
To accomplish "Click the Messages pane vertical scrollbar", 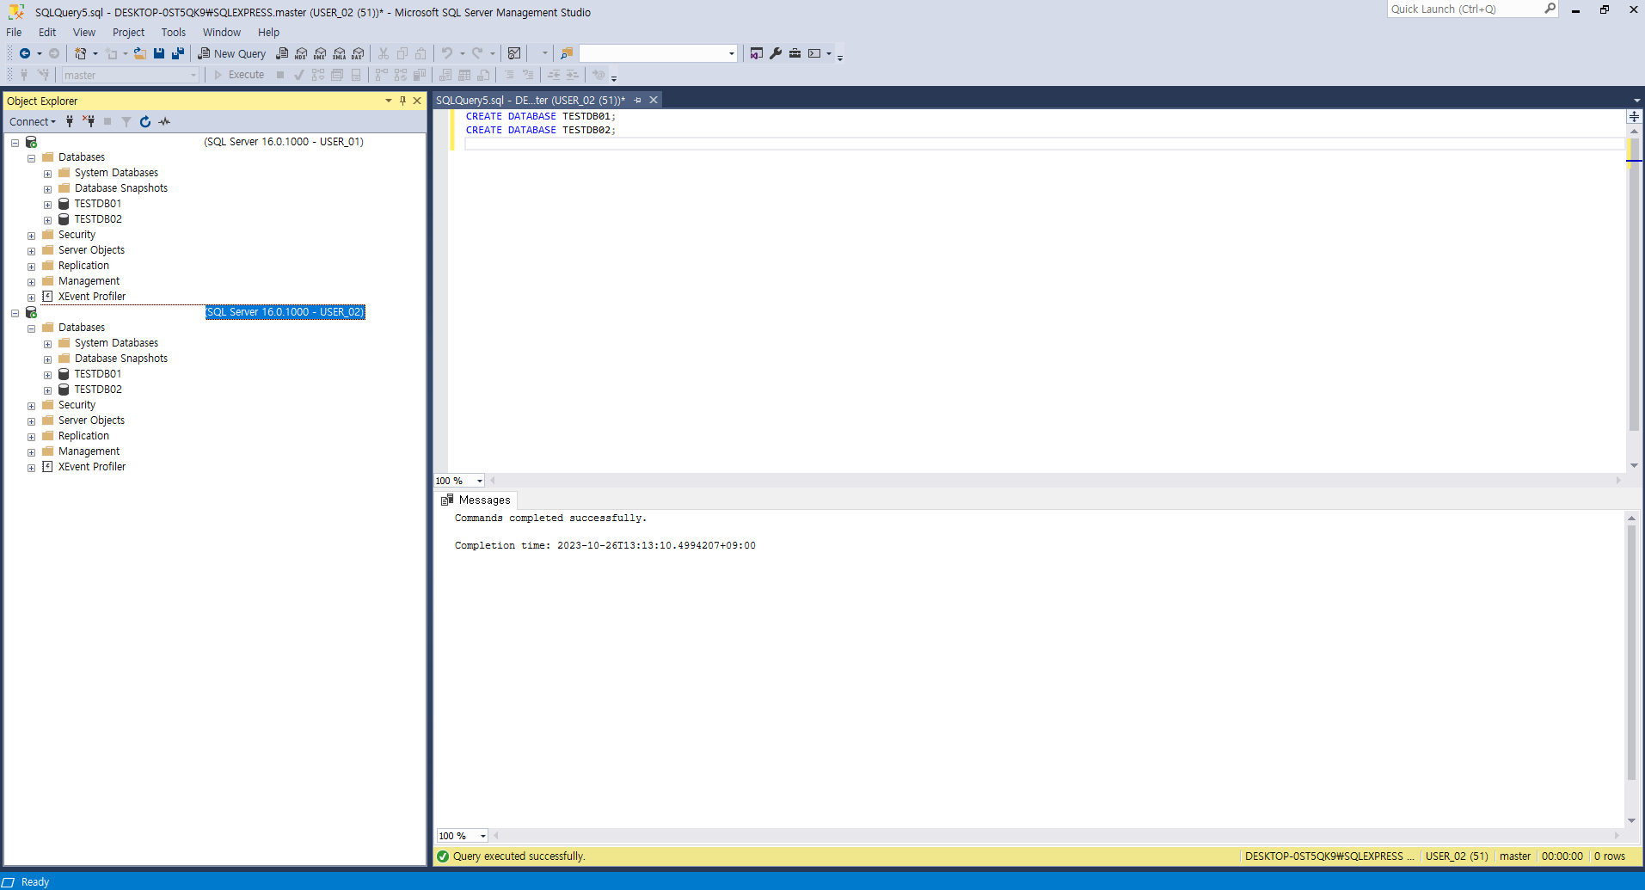I will 1631,654.
